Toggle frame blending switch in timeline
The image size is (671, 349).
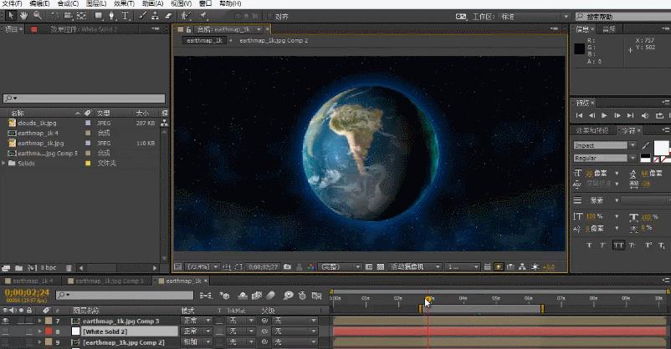click(257, 296)
